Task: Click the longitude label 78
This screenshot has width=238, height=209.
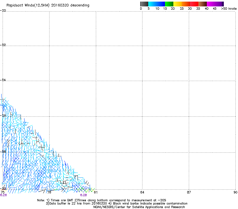Action: pos(49,192)
